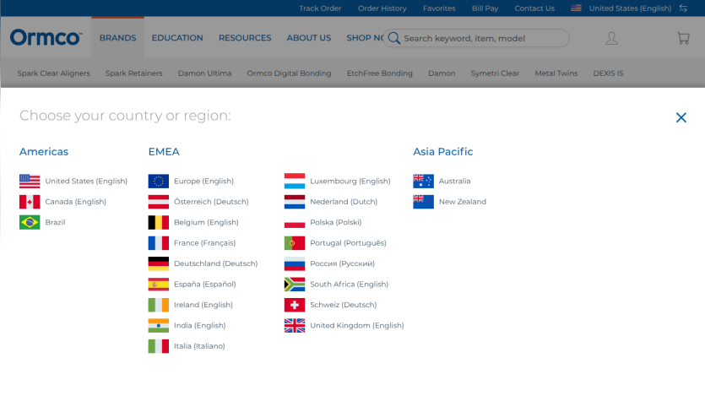Screen dimensions: 705x396
Task: Click the South Africa flag icon
Action: [295, 285]
